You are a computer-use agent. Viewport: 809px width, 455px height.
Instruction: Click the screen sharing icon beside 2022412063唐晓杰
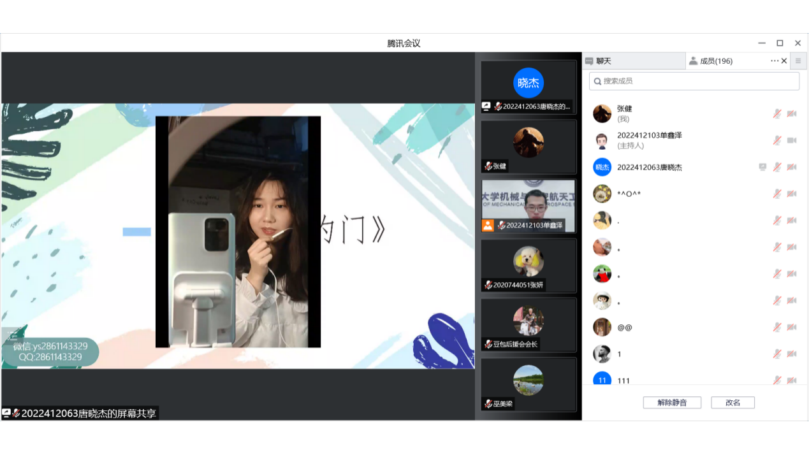pyautogui.click(x=762, y=167)
